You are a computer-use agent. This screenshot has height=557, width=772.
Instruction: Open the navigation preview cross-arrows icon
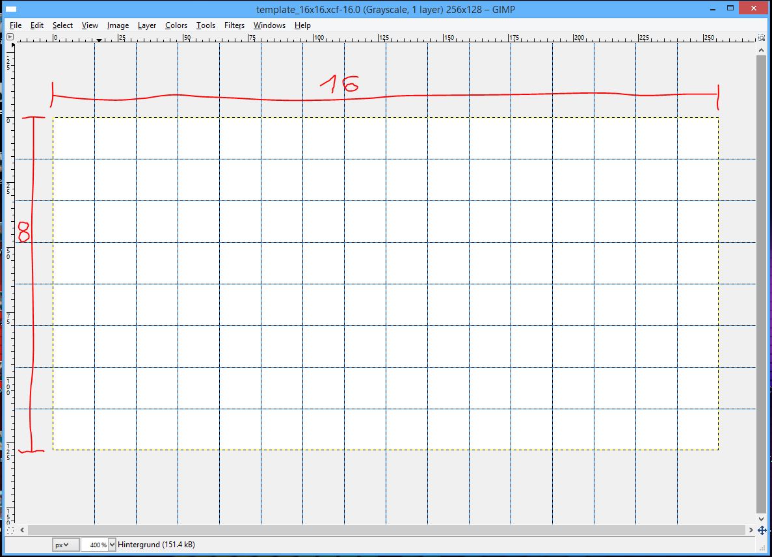762,530
